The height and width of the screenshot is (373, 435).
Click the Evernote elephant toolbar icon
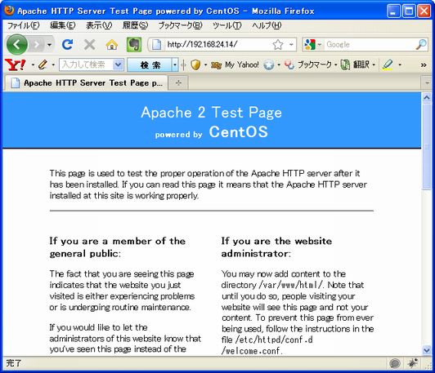pos(134,44)
